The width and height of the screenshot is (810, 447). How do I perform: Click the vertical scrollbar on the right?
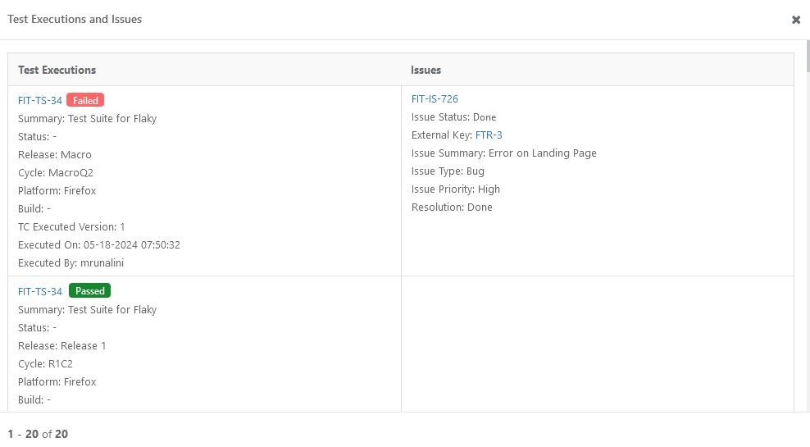tap(807, 57)
